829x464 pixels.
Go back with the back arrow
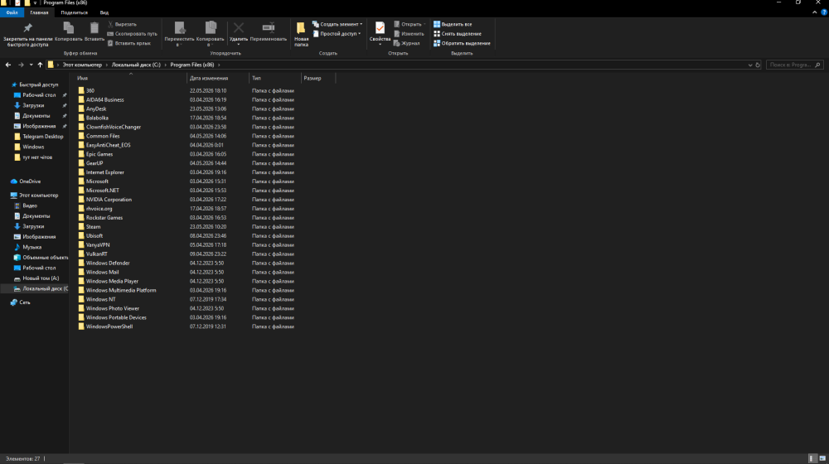pos(8,65)
